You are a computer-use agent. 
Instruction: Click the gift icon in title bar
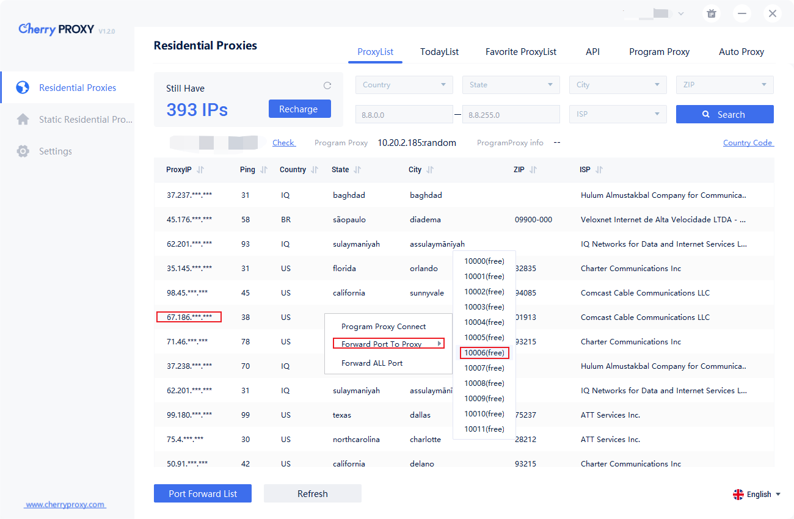[711, 13]
